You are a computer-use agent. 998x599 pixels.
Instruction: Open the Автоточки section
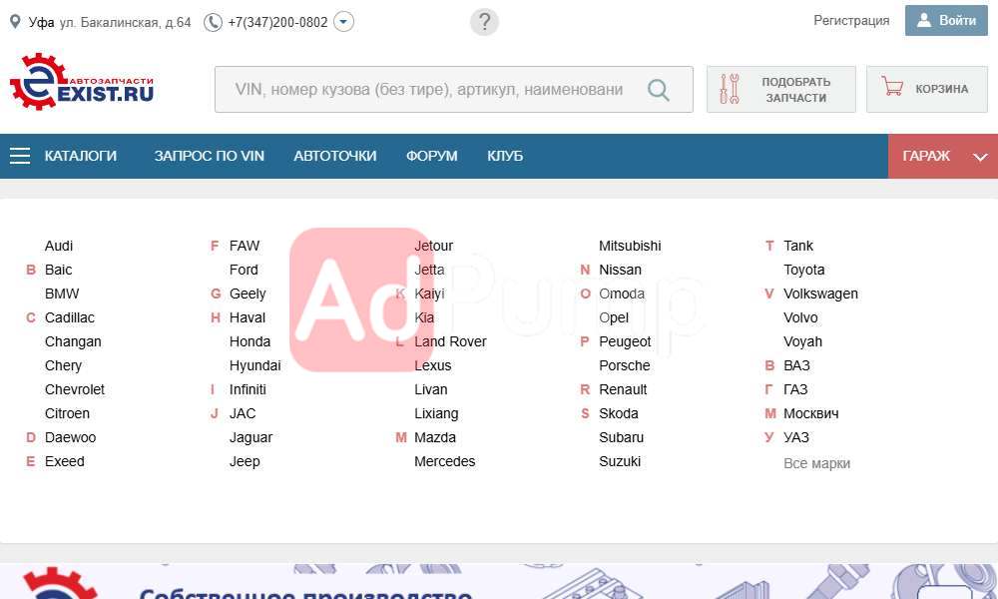(334, 156)
